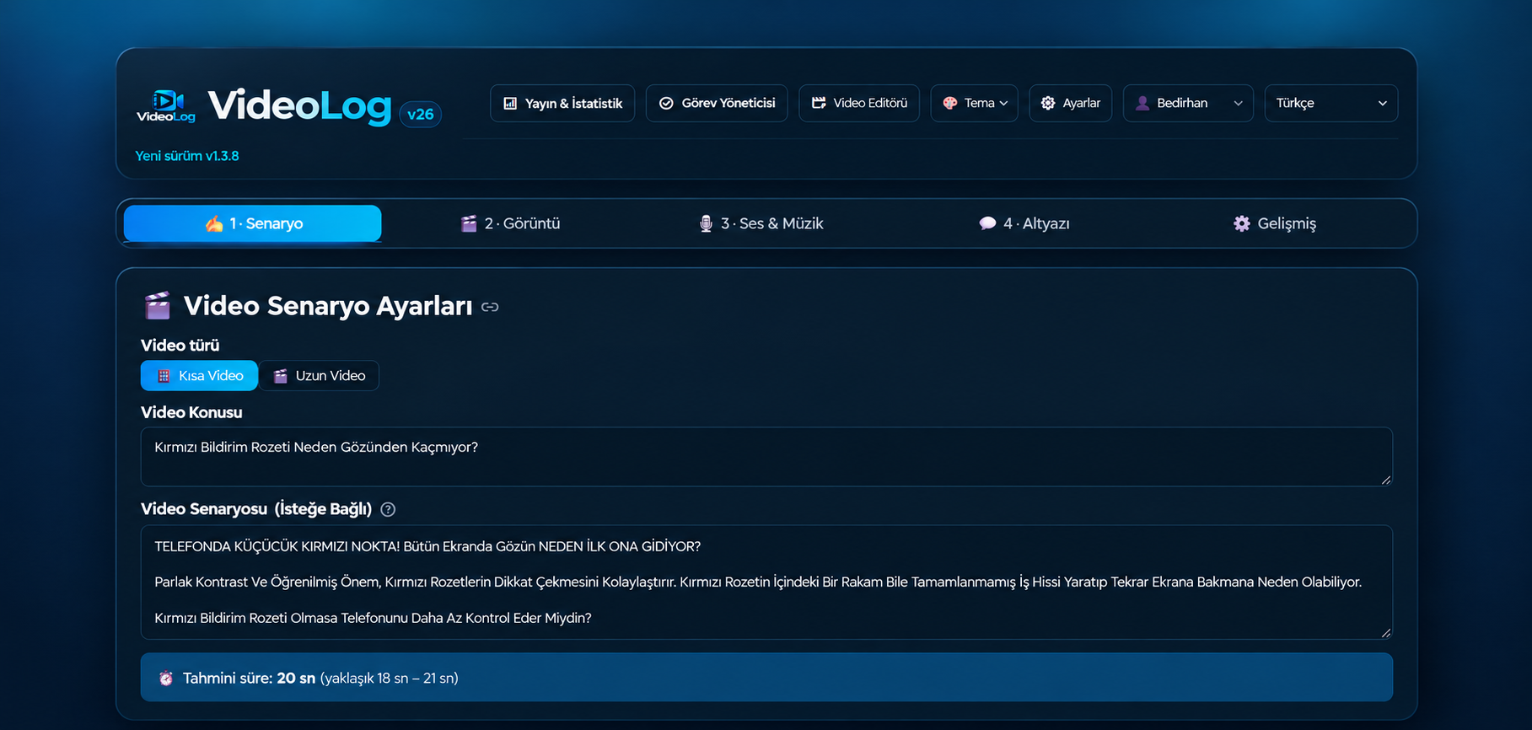The image size is (1532, 730).
Task: Select Uzun Video type
Action: tap(319, 376)
